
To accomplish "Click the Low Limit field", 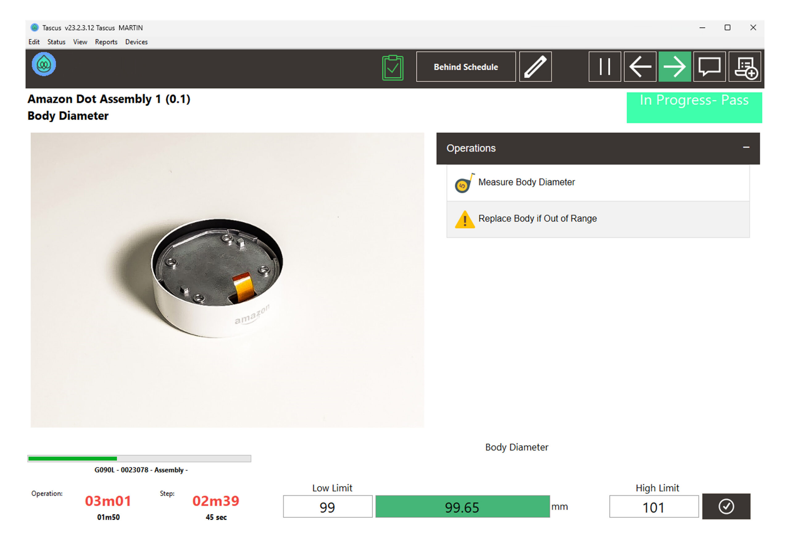I will click(327, 506).
